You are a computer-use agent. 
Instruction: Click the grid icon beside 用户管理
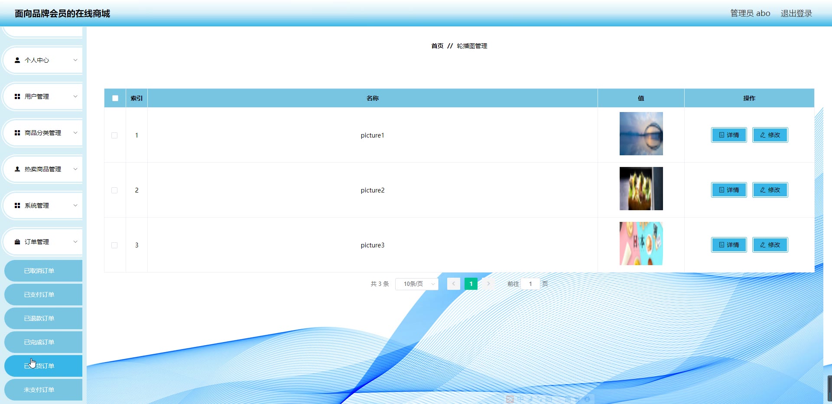[17, 96]
